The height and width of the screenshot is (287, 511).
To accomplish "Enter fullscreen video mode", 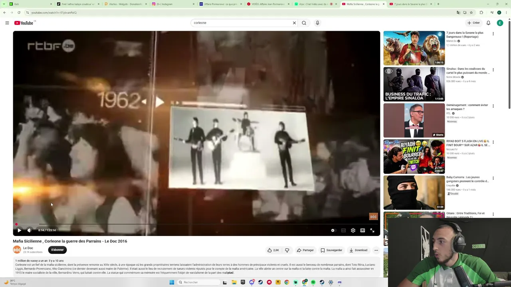I will click(372, 230).
